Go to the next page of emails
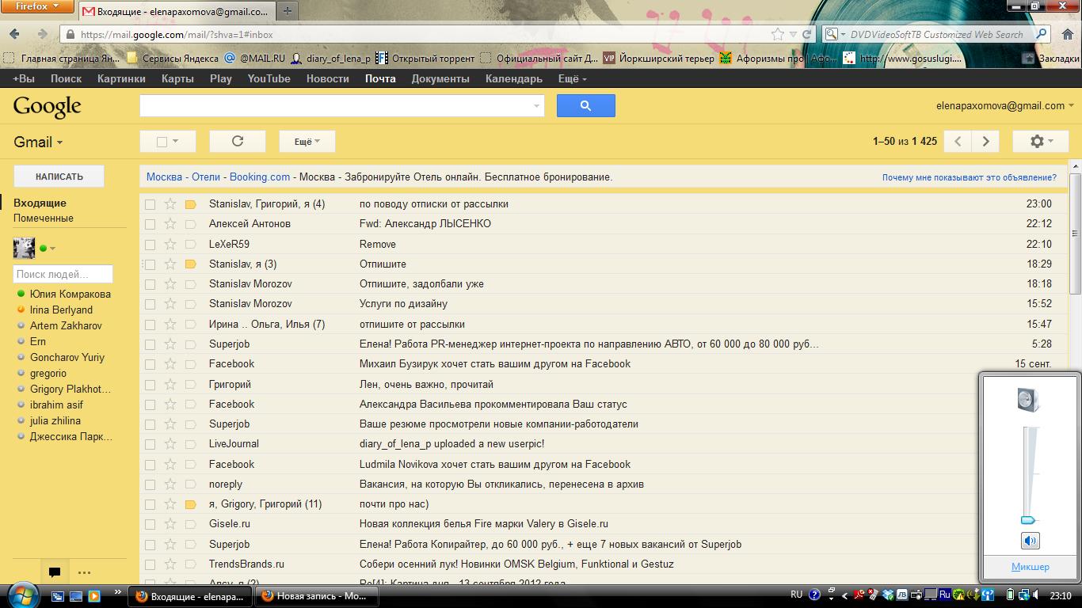The height and width of the screenshot is (608, 1082). pyautogui.click(x=985, y=141)
